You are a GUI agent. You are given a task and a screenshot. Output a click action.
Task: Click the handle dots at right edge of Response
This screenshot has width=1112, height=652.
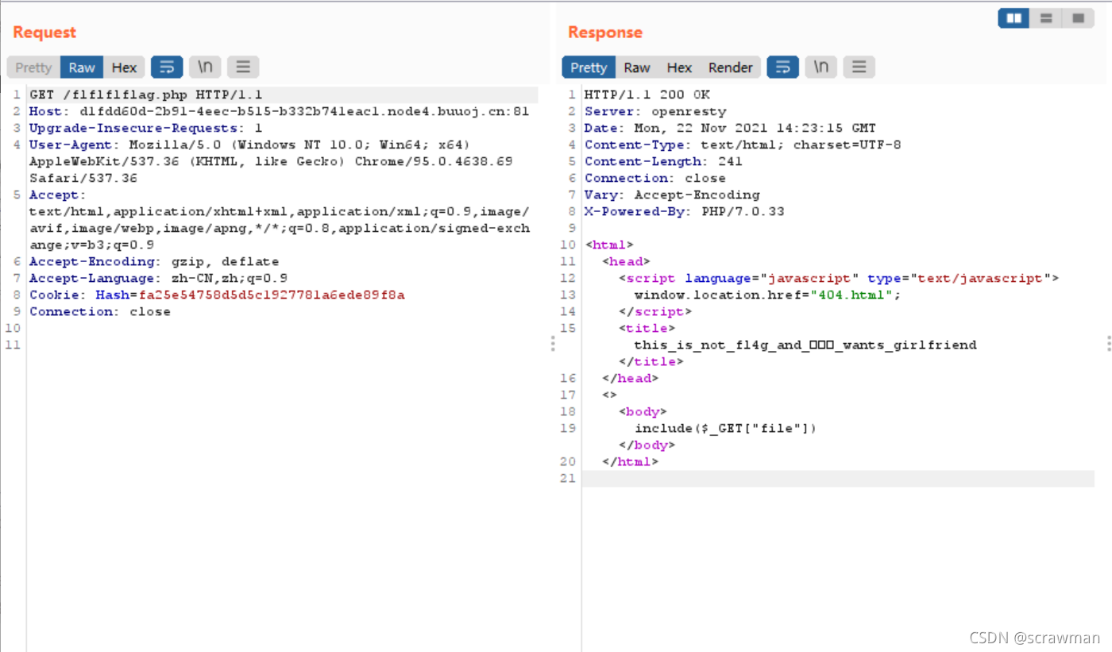click(x=1109, y=343)
